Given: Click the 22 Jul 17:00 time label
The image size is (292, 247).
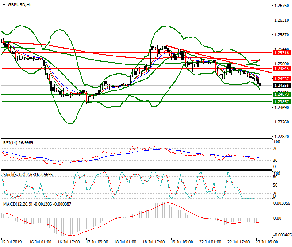Looking at the screenshot, I should pyautogui.click(x=238, y=242).
